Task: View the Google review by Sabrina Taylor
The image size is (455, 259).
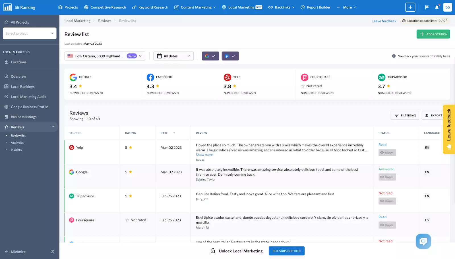Action: click(x=387, y=177)
